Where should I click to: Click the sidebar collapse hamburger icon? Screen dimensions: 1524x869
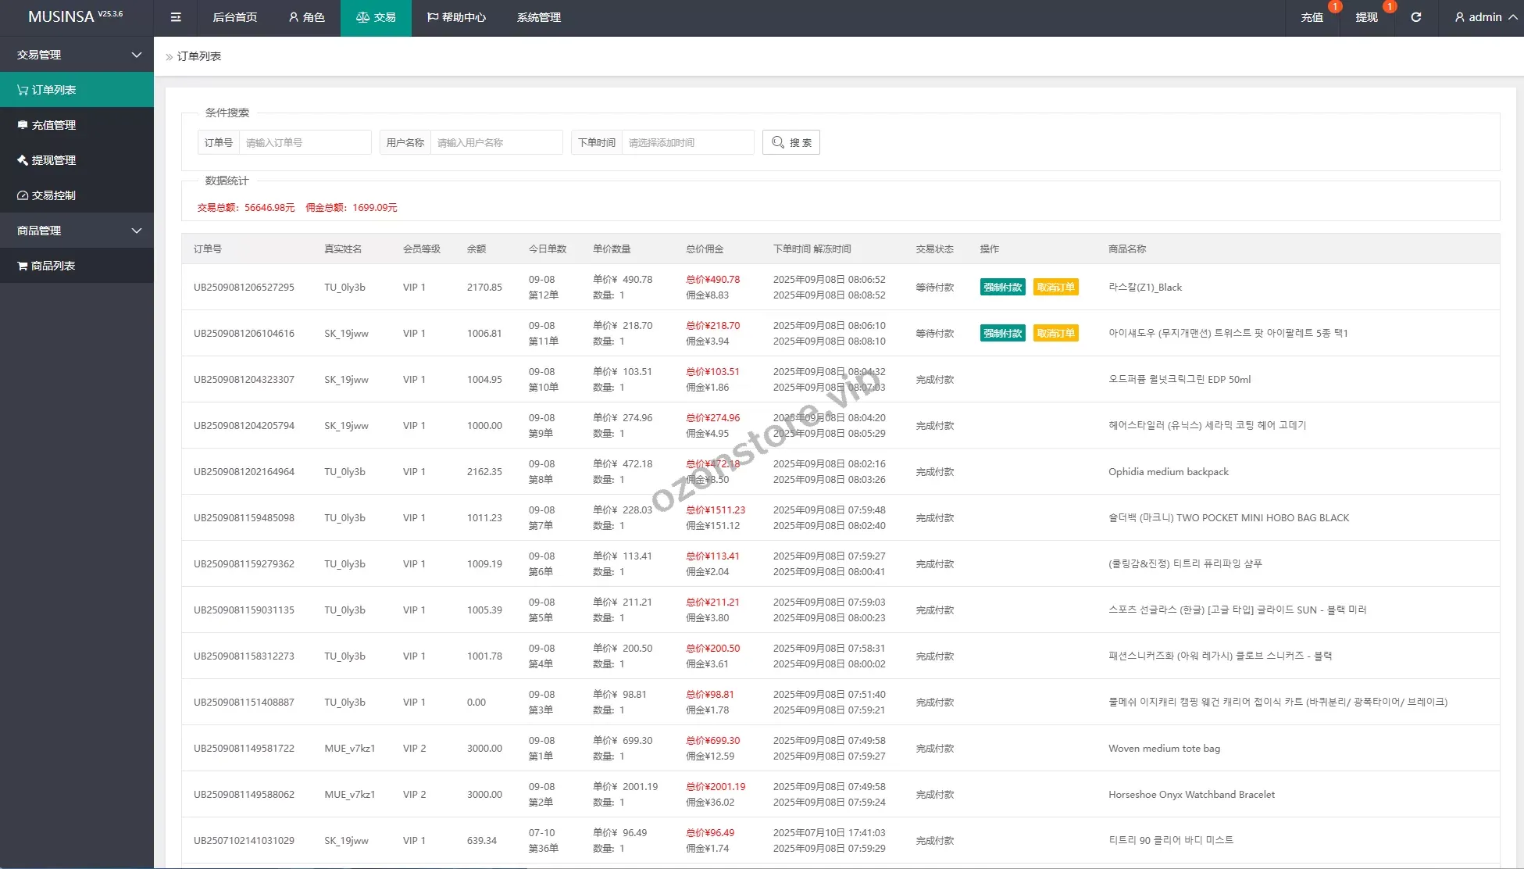176,17
